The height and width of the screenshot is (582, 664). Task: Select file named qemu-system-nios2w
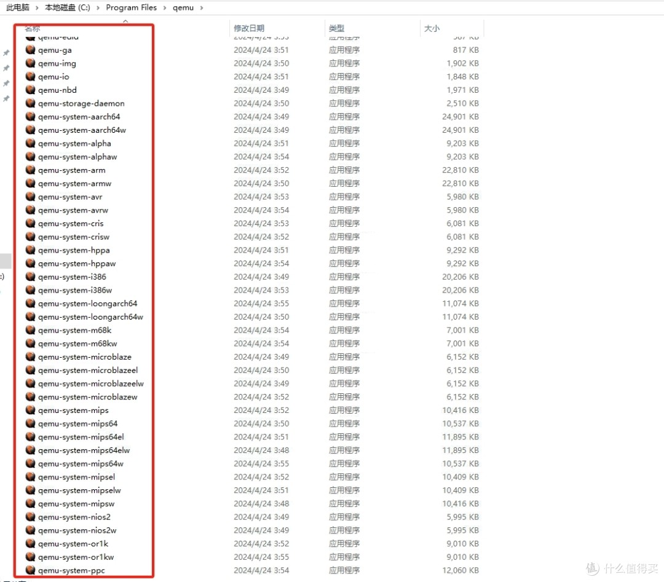(77, 530)
